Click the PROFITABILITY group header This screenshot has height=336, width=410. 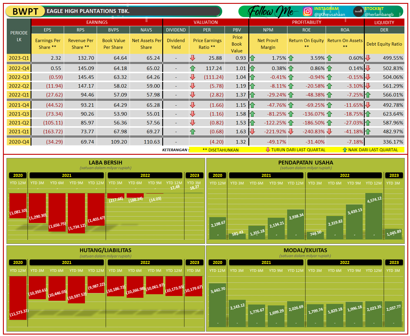[307, 22]
